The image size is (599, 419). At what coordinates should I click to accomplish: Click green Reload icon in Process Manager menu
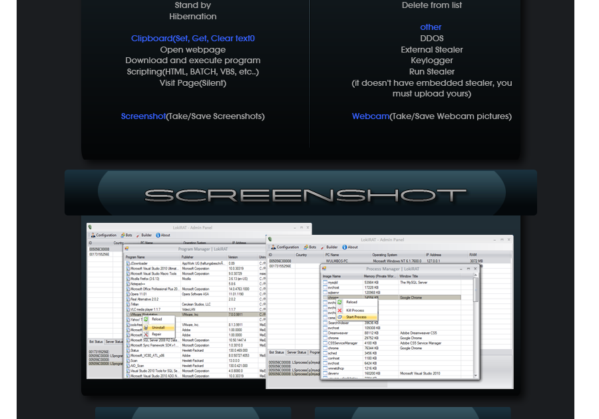click(339, 302)
